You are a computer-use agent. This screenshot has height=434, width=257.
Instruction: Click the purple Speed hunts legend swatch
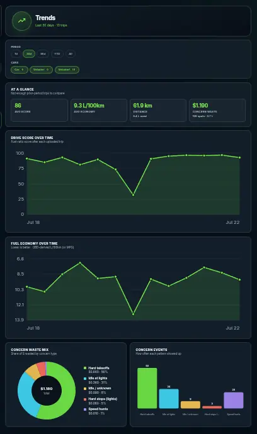coord(85,409)
